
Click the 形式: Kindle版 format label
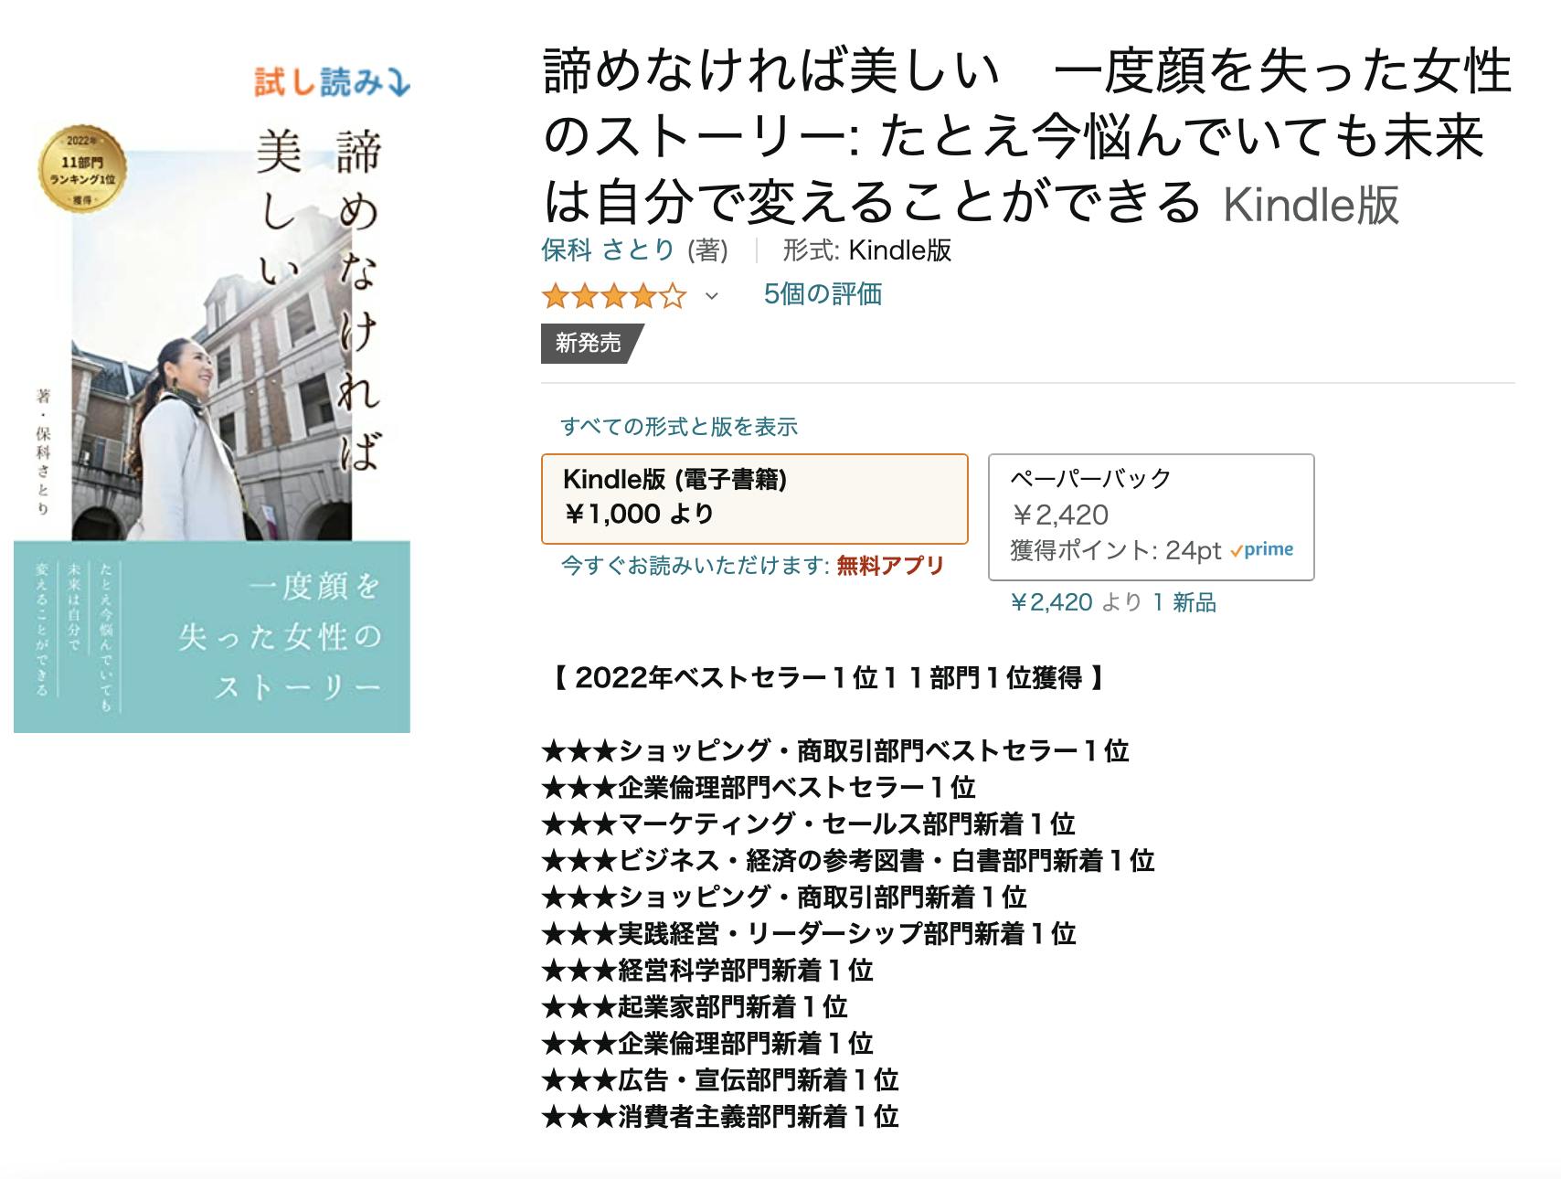coord(866,250)
